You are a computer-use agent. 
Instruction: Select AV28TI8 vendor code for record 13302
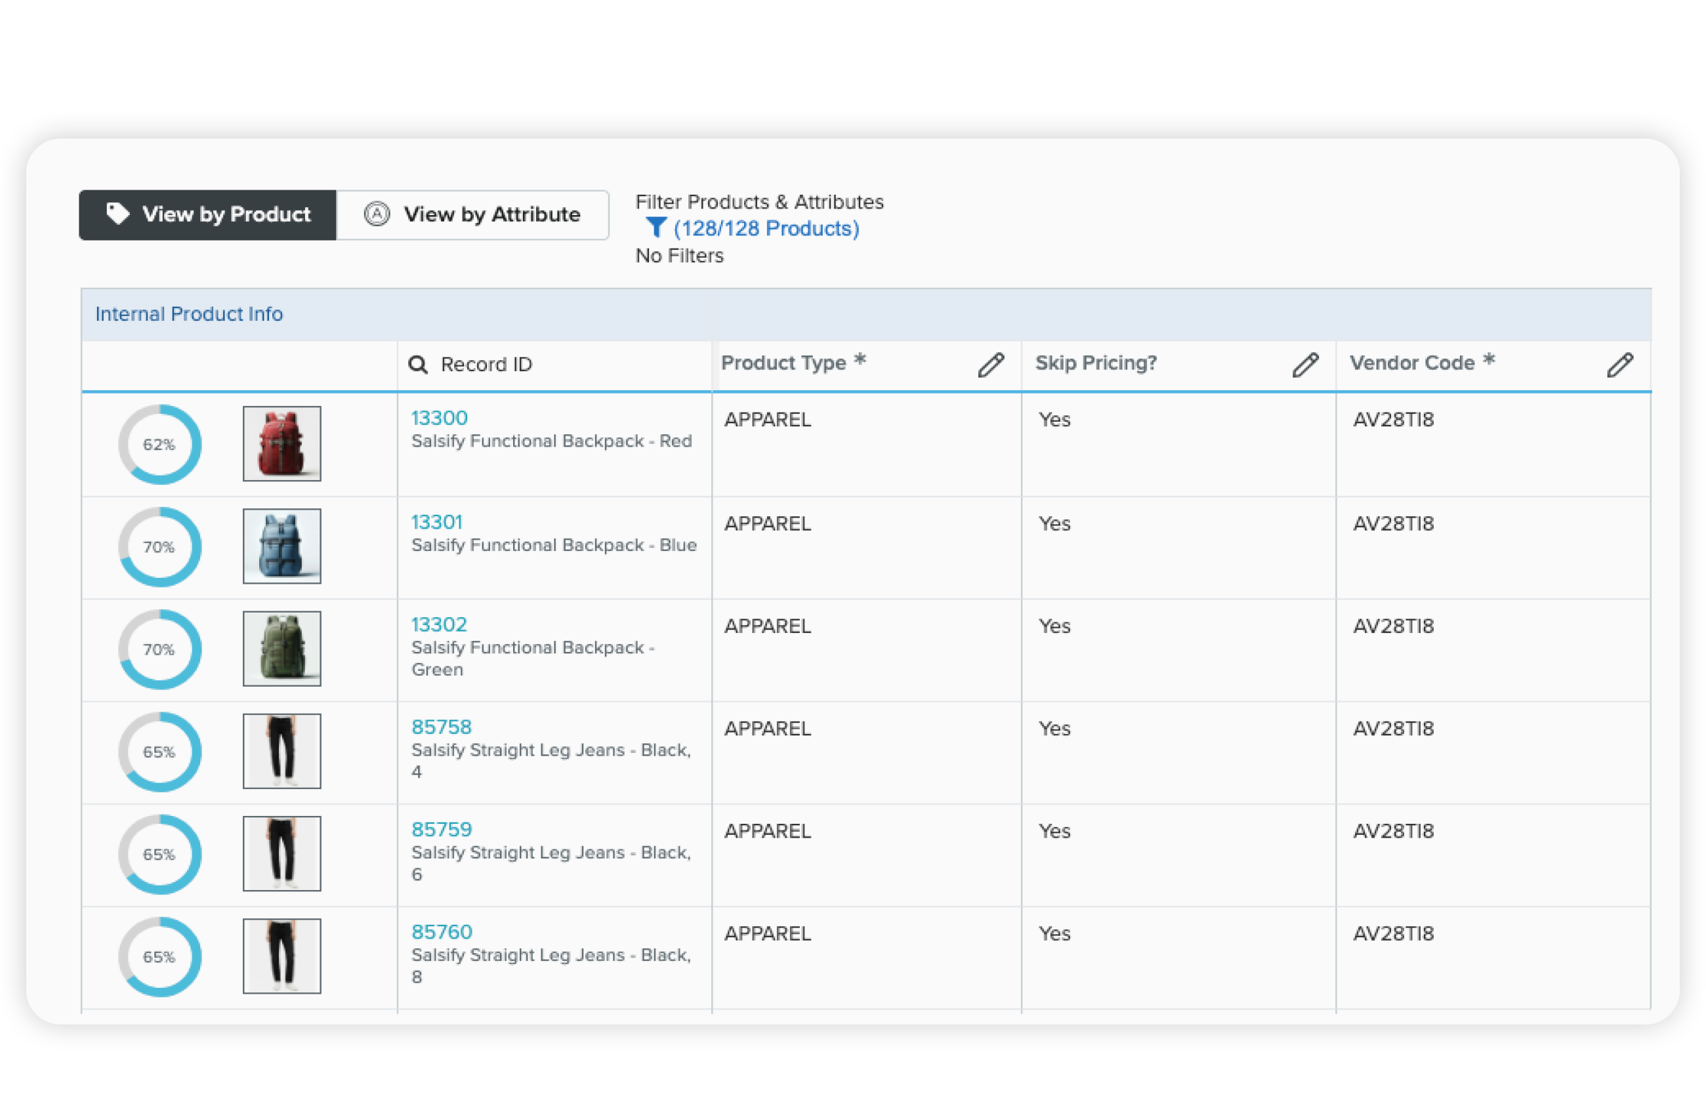(x=1493, y=650)
